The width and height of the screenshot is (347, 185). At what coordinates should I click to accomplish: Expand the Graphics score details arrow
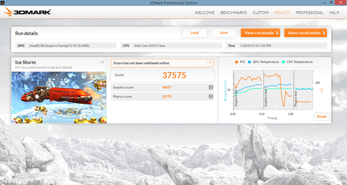click(211, 87)
